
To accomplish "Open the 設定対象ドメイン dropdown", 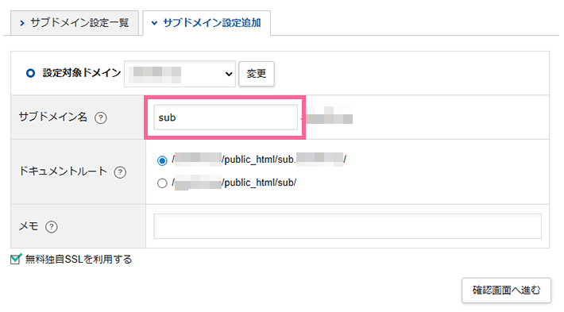I will click(x=180, y=74).
